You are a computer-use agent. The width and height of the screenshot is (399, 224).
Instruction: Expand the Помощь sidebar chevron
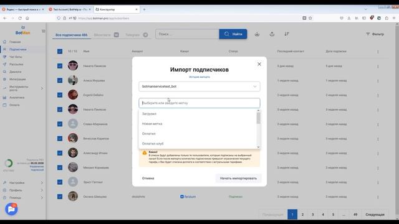(42, 198)
